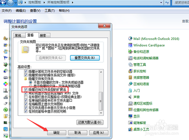Select 不显示隐藏的文件、文件夹或驱动器 radio
The width and height of the screenshot is (189, 140).
31,83
